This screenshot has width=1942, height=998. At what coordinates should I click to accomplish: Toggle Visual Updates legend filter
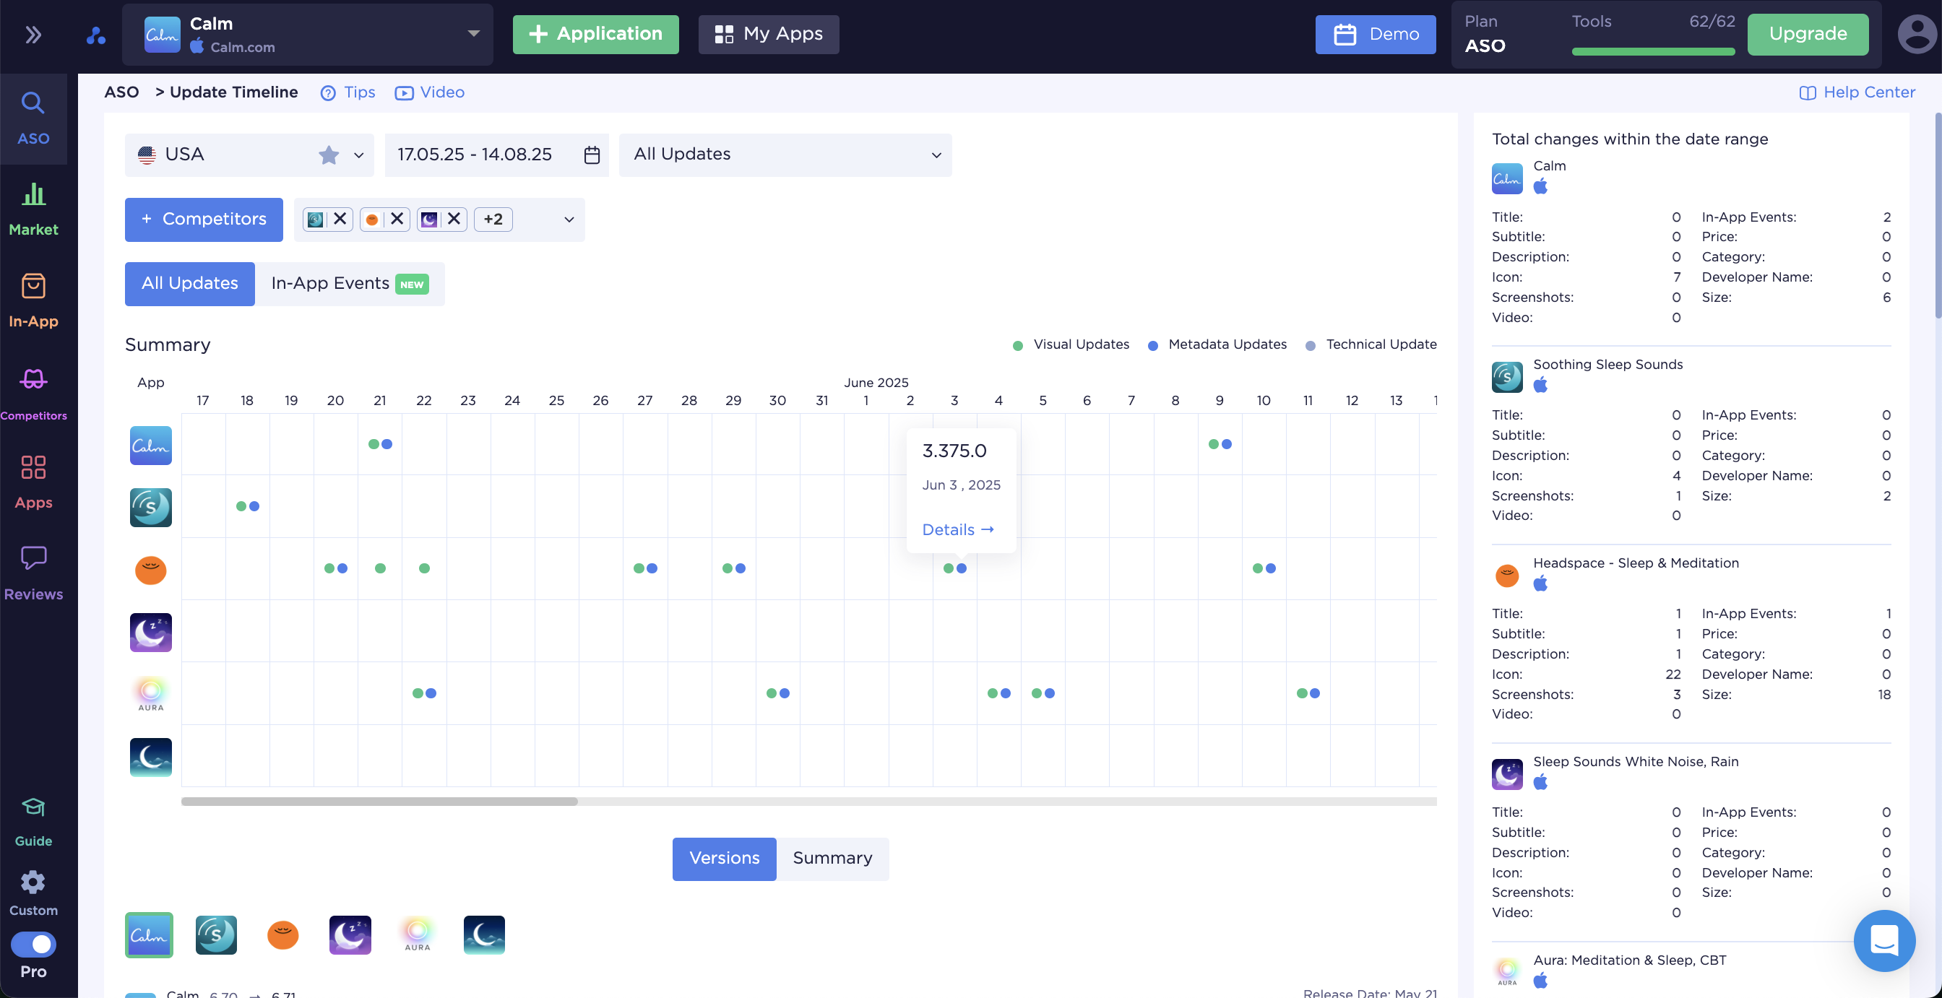pyautogui.click(x=1071, y=344)
